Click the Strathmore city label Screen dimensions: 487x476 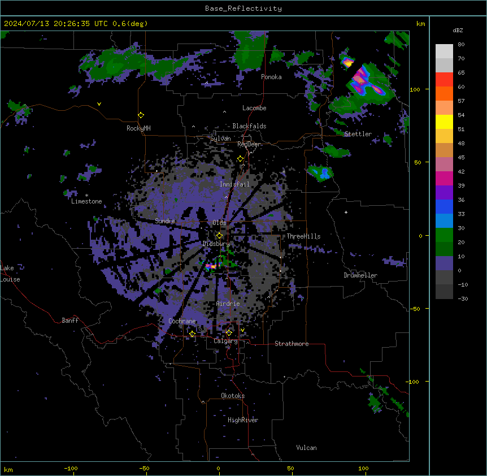292,344
